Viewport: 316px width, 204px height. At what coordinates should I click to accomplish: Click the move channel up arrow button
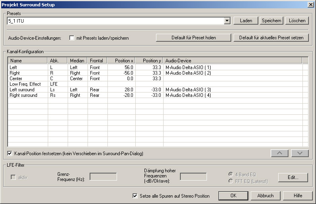coord(279,153)
